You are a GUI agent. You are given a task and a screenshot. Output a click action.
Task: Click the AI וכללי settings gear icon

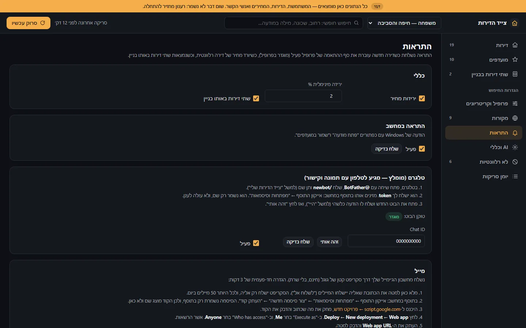[x=515, y=147]
